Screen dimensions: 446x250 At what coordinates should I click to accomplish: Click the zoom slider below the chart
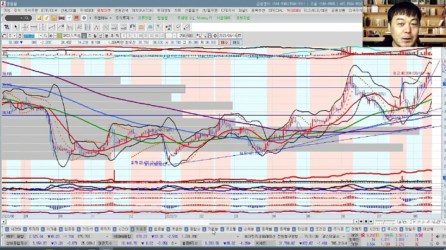(x=385, y=222)
